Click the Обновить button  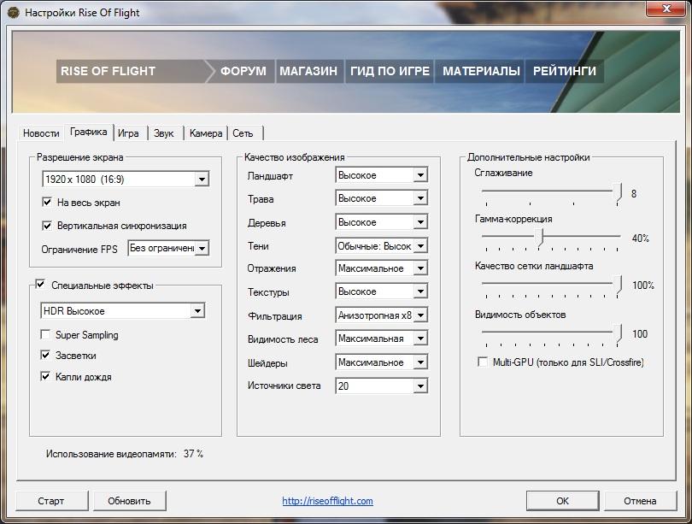(129, 501)
